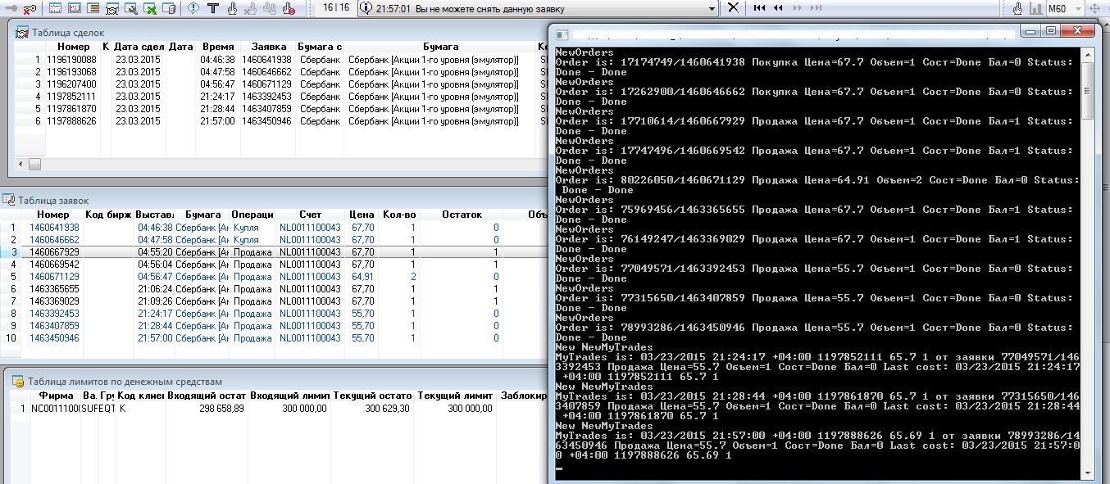Select deal number 1197852111 in deals table
This screenshot has height=484, width=1110.
click(x=71, y=97)
